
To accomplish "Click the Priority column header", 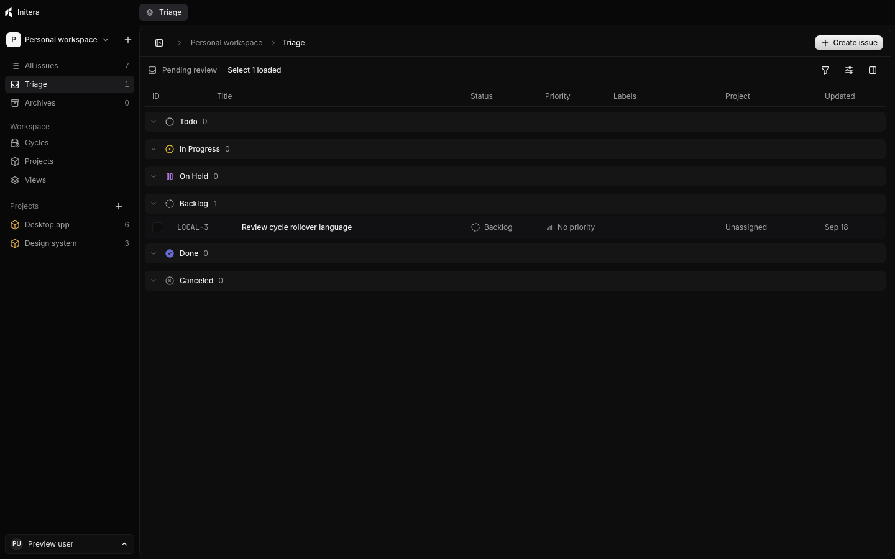I will (x=558, y=96).
